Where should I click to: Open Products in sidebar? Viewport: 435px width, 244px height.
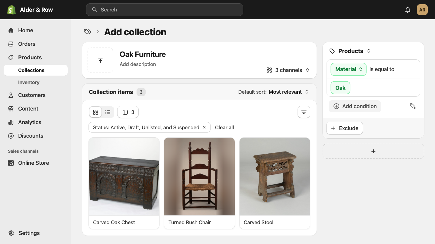point(36,57)
